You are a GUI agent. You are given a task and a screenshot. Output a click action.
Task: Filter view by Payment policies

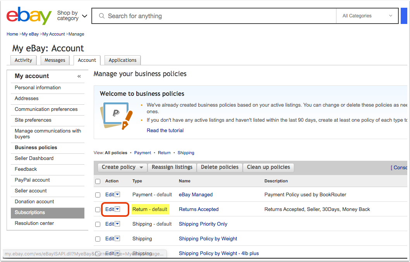tap(142, 153)
